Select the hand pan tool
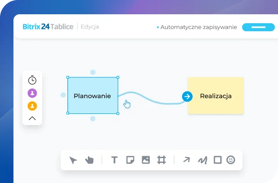The image size is (278, 183). [x=89, y=160]
